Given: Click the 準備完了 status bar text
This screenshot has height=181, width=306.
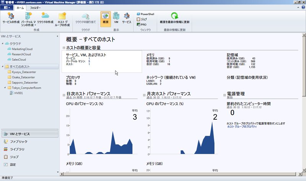Looking at the screenshot, I should click(x=7, y=178).
